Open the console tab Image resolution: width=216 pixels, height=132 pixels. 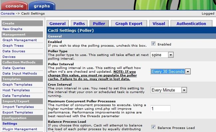(14, 6)
